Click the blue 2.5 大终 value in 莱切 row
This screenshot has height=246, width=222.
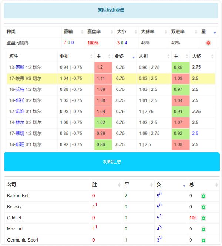click(x=195, y=133)
